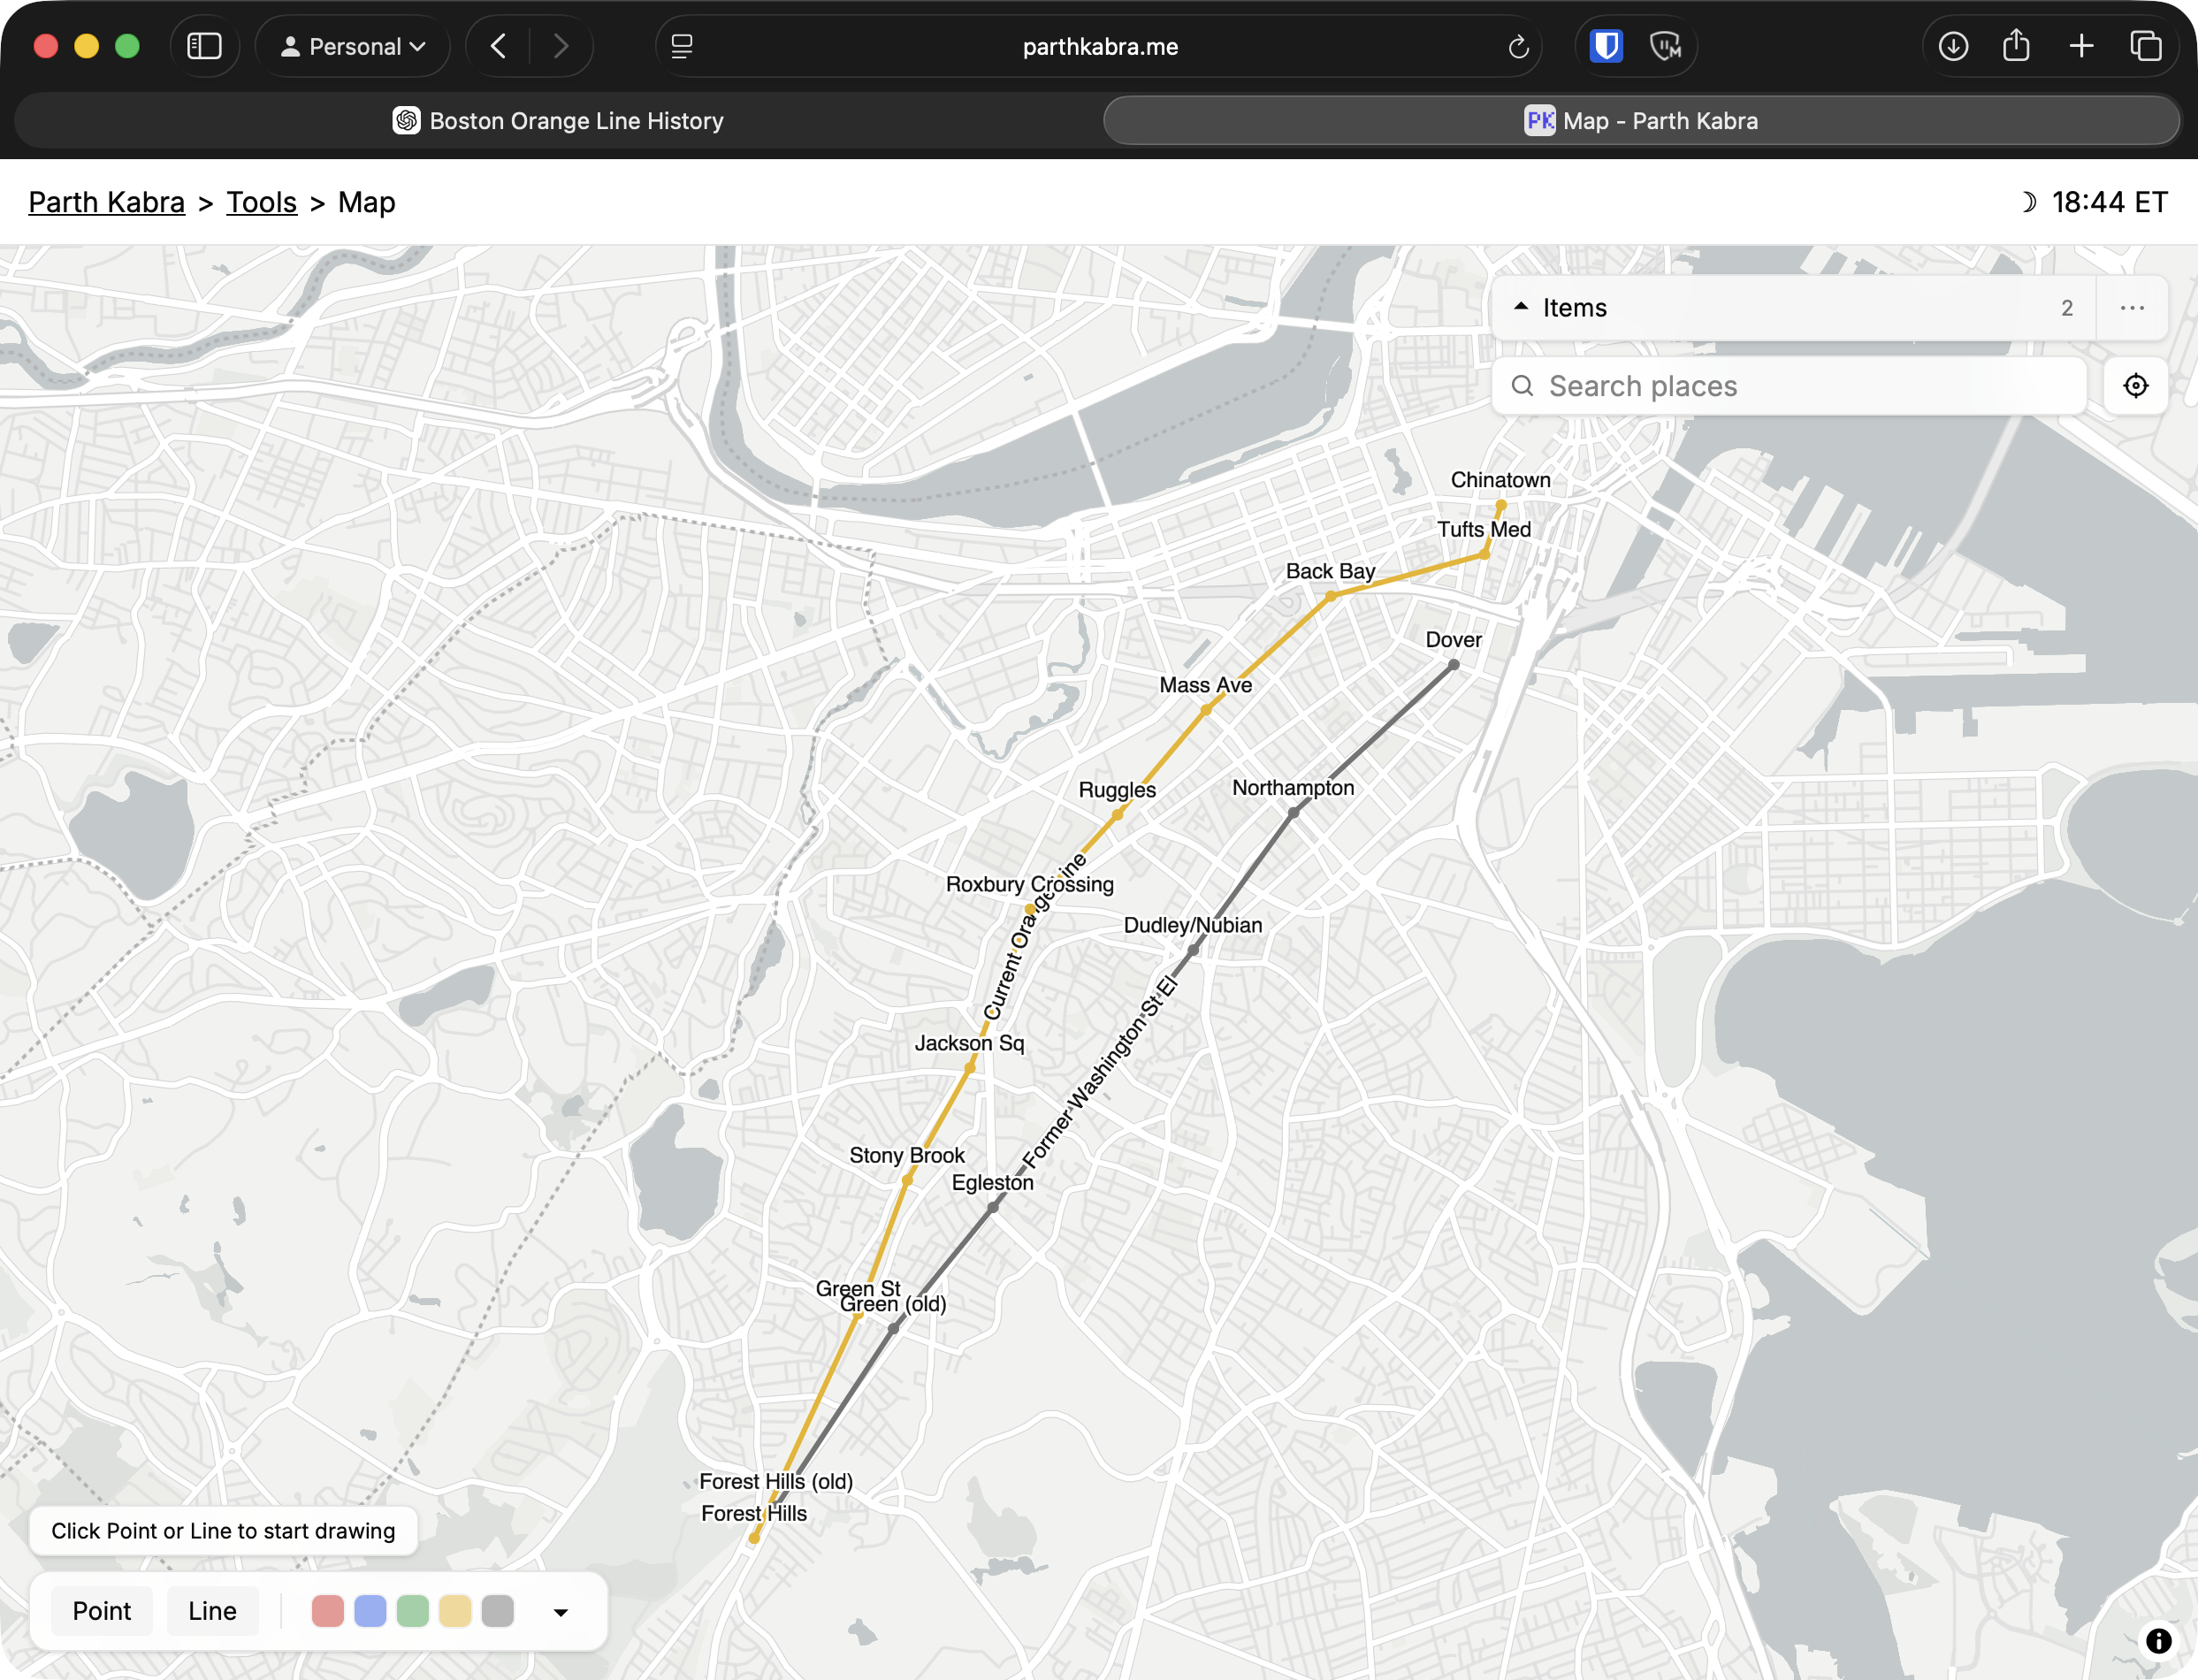This screenshot has width=2198, height=1680.
Task: Click the Back Bay station point
Action: click(x=1331, y=596)
